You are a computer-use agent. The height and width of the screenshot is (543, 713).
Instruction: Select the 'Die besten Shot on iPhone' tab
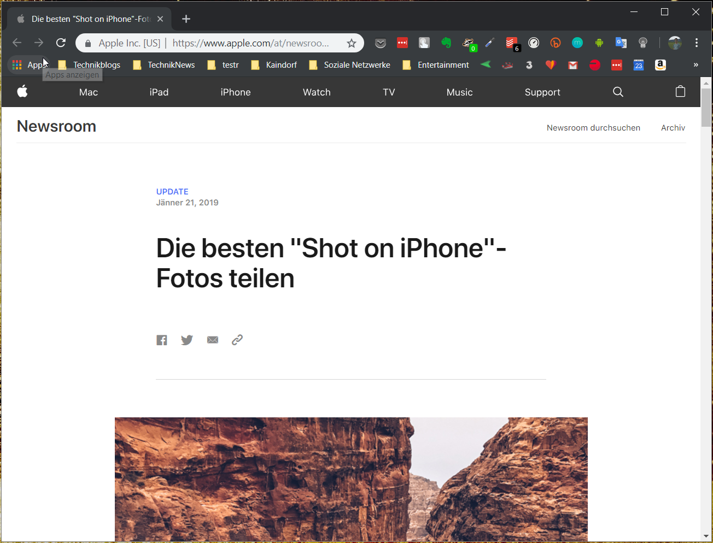[x=90, y=19]
